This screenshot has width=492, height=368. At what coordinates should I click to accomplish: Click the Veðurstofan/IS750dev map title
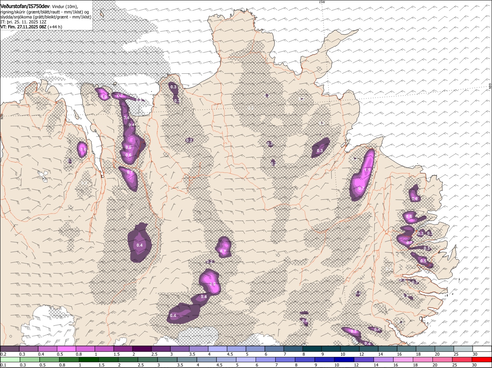[25, 7]
